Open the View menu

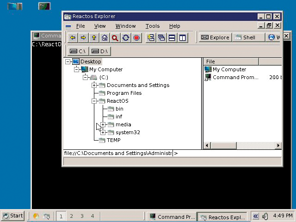(x=100, y=26)
